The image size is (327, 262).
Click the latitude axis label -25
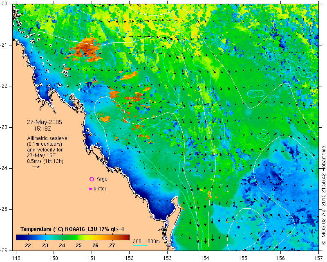click(x=4, y=209)
